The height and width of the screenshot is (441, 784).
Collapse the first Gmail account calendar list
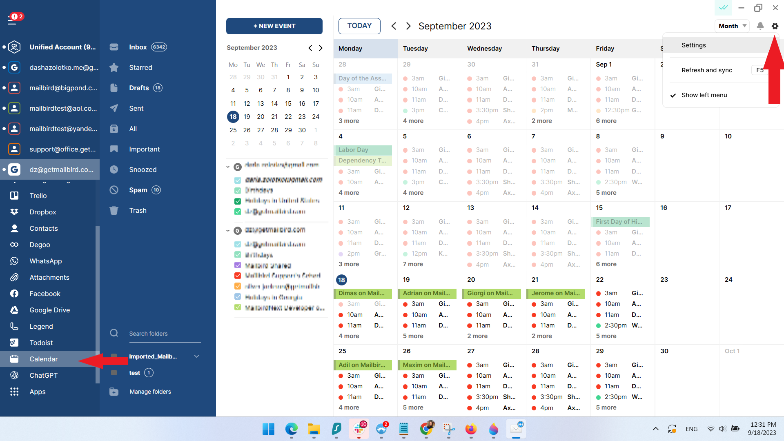228,166
